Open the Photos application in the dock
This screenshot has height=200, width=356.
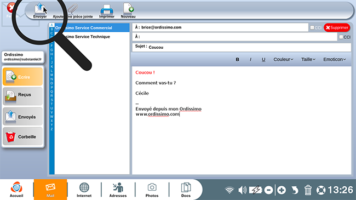tap(152, 190)
